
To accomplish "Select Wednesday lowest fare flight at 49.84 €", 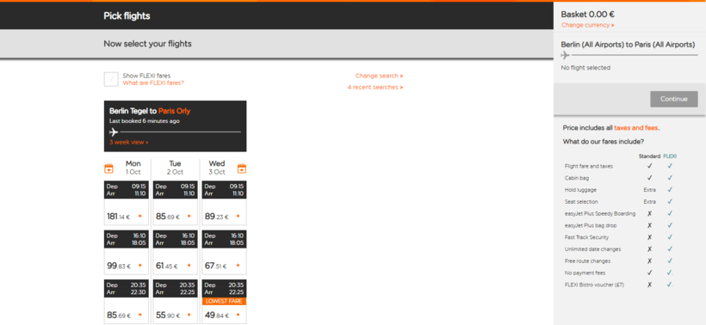I will 224,302.
